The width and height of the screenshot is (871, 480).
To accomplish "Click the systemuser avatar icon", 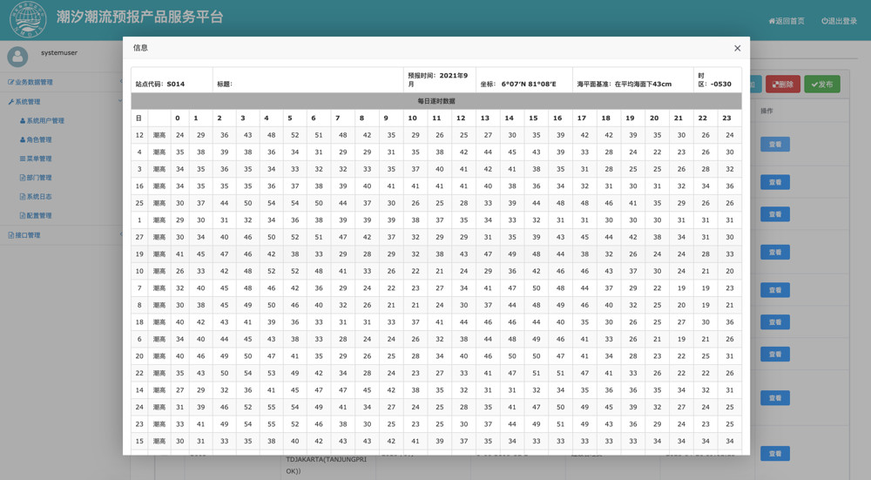I will 17,57.
